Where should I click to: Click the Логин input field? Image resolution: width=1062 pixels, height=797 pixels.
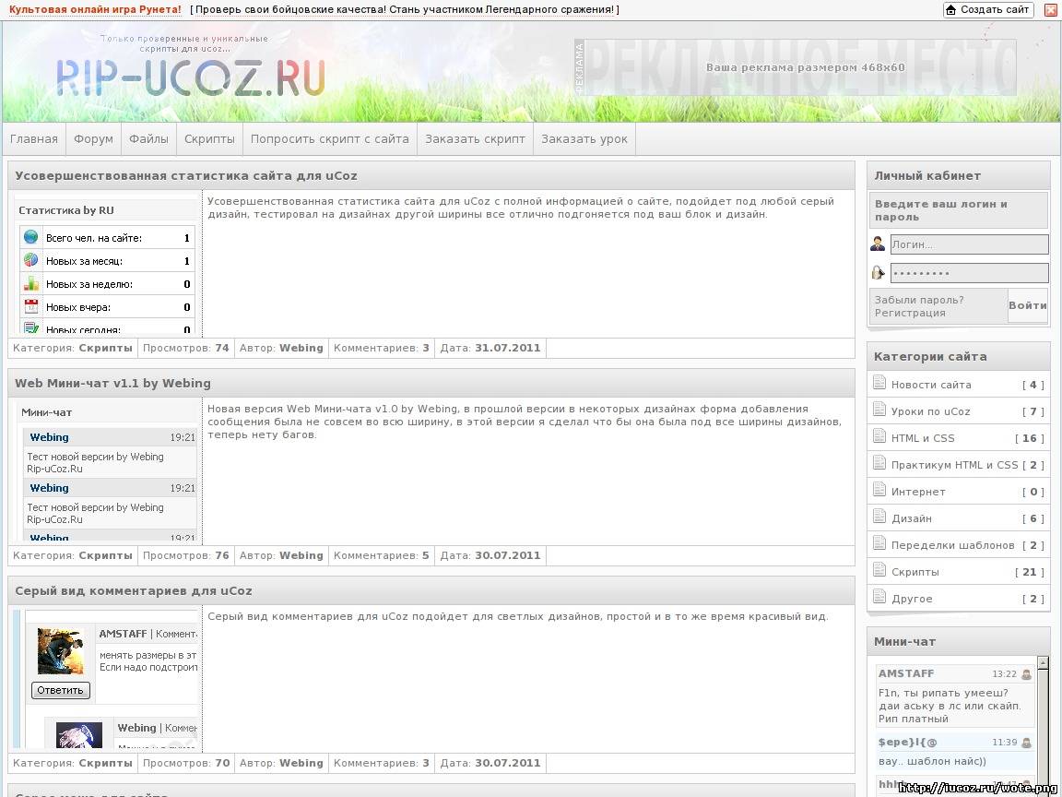pos(969,244)
